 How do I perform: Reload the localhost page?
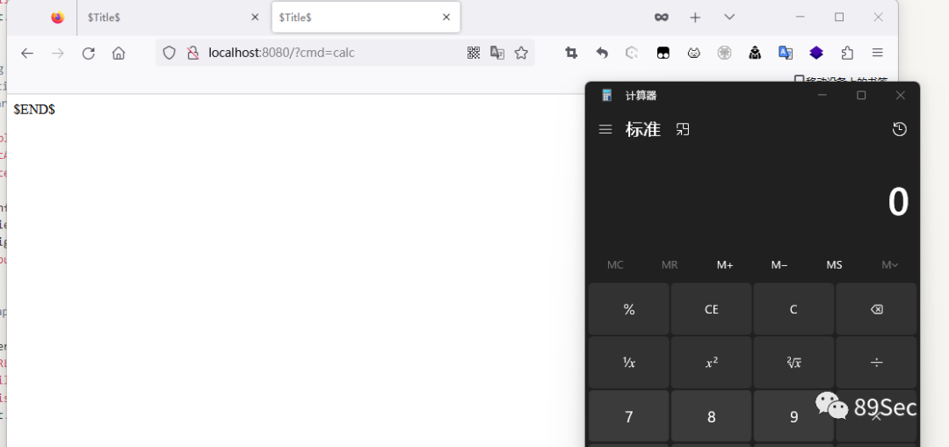point(89,54)
